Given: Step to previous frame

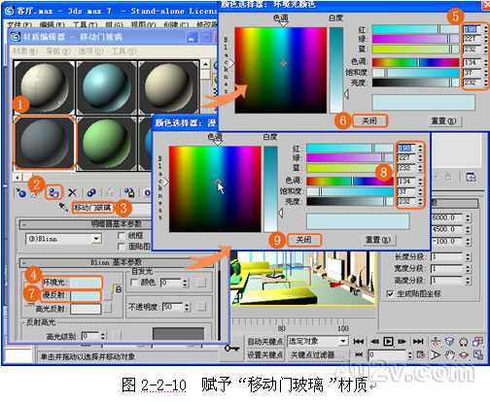Looking at the screenshot, I should 374,342.
